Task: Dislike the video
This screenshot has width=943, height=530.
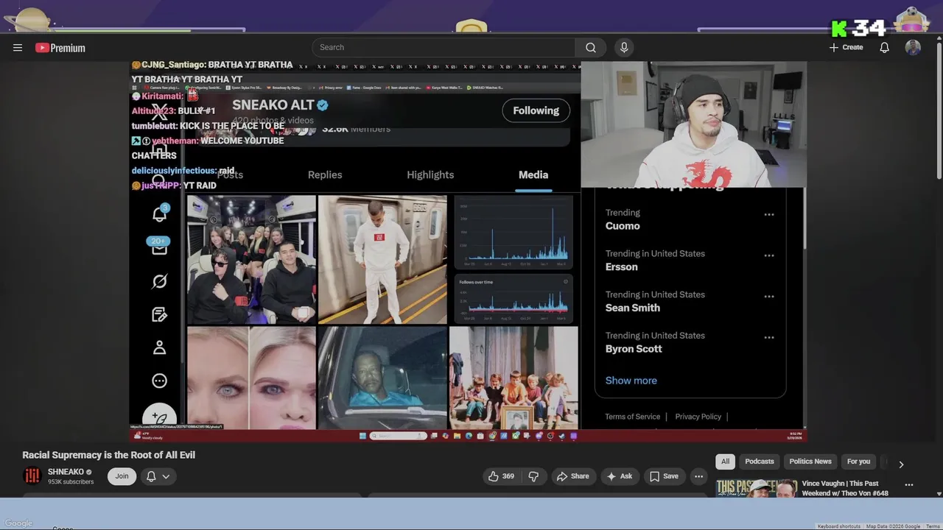Action: (x=533, y=476)
